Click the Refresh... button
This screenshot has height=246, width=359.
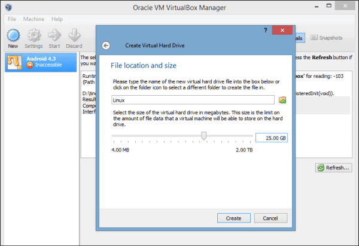(x=334, y=168)
